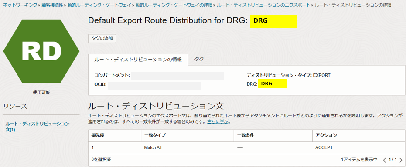The height and width of the screenshot is (167, 406).
Task: Open the 動的ルーティング・ゲートウェイ breadcrumb
Action: (99, 5)
